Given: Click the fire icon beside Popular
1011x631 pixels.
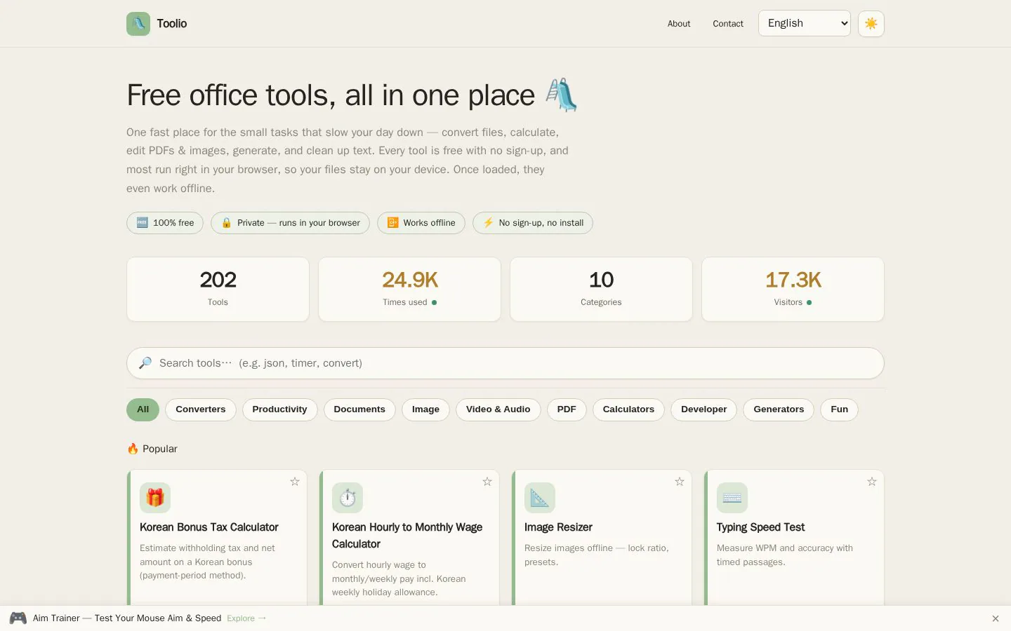Looking at the screenshot, I should [x=133, y=449].
